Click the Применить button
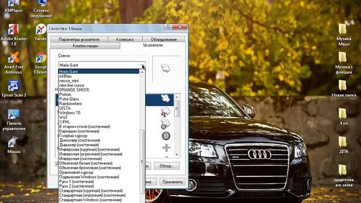Image resolution: width=361 pixels, height=203 pixels. pyautogui.click(x=173, y=182)
